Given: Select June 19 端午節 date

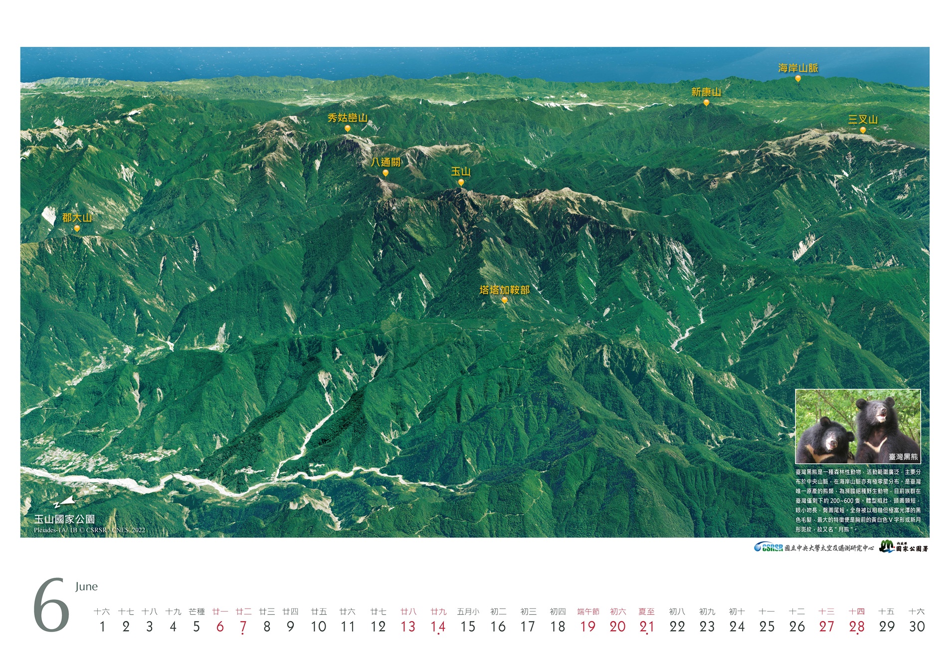Looking at the screenshot, I should click(x=587, y=626).
